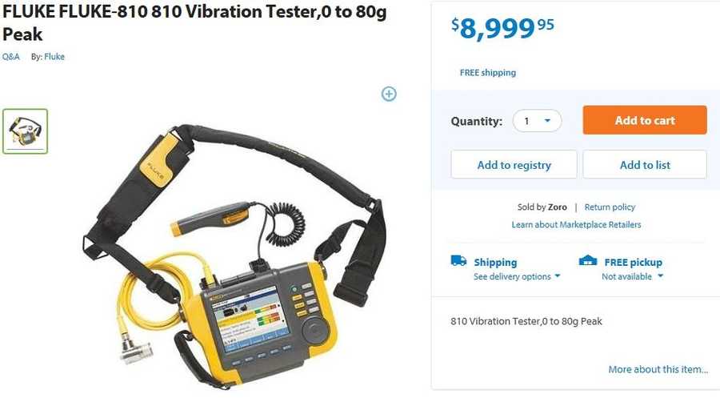Click Add to registry button
The width and height of the screenshot is (720, 398).
pyautogui.click(x=514, y=164)
